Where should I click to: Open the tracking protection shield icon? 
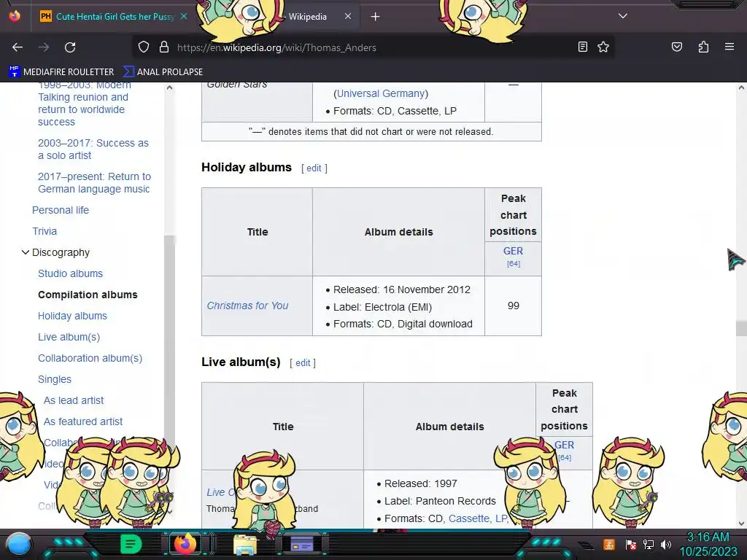tap(144, 47)
